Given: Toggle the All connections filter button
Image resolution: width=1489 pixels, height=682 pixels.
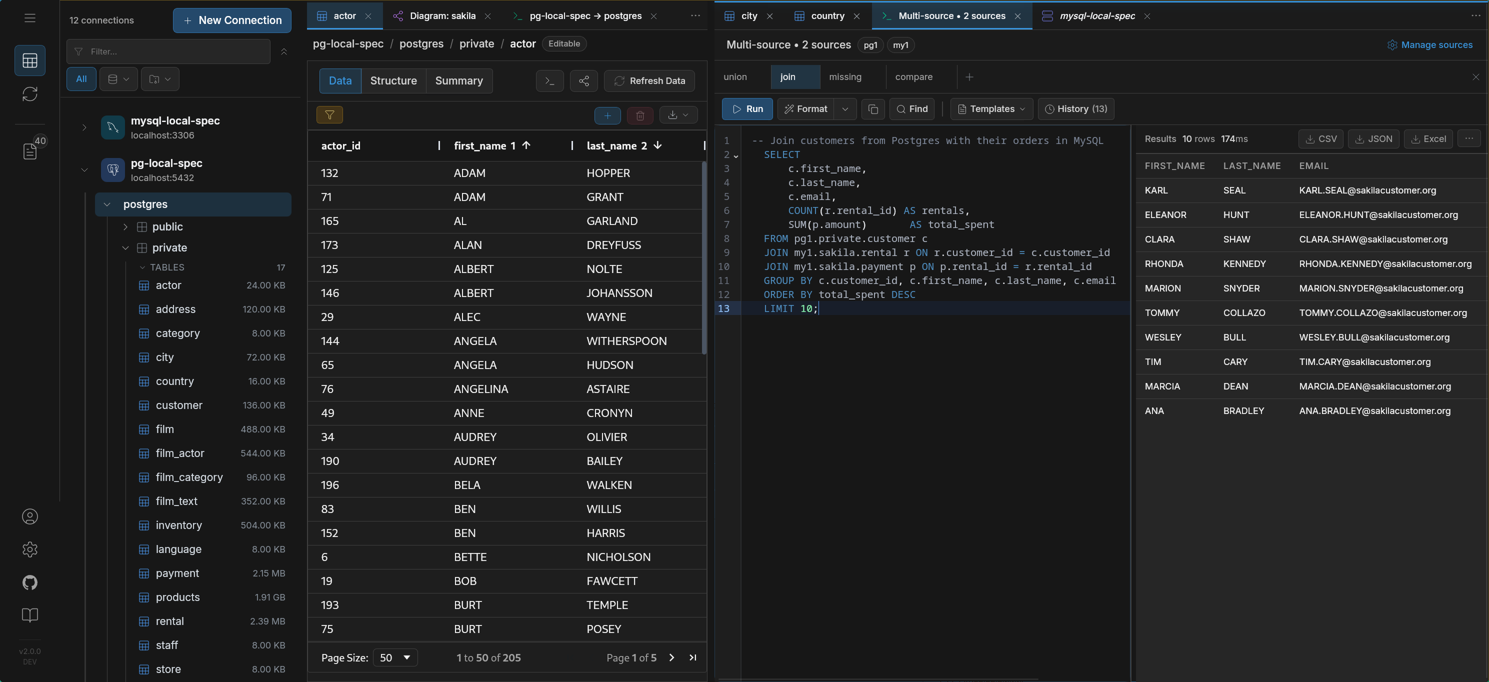Looking at the screenshot, I should (x=81, y=79).
